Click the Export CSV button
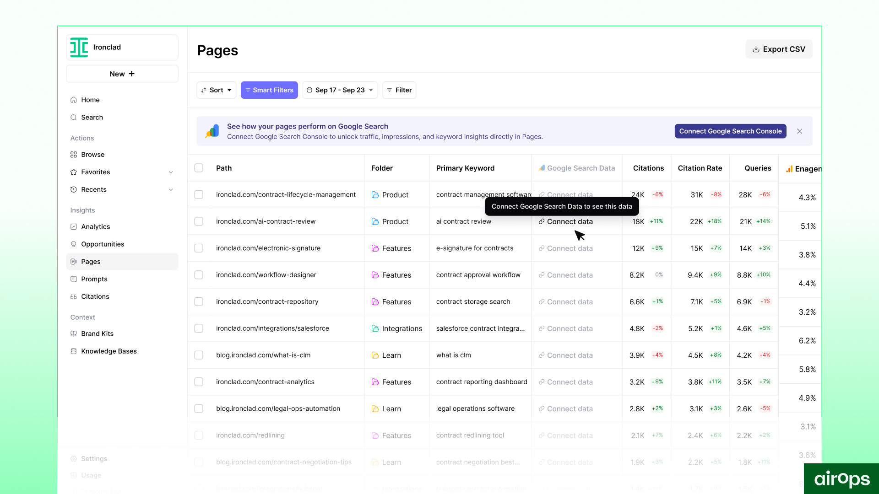The height and width of the screenshot is (494, 879). (x=779, y=49)
